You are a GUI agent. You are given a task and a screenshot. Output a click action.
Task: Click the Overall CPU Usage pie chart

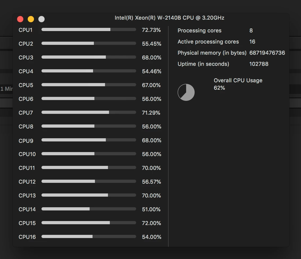(x=186, y=92)
